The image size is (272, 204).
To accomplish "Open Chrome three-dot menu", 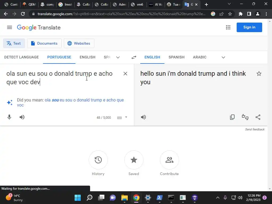I will [266, 14].
